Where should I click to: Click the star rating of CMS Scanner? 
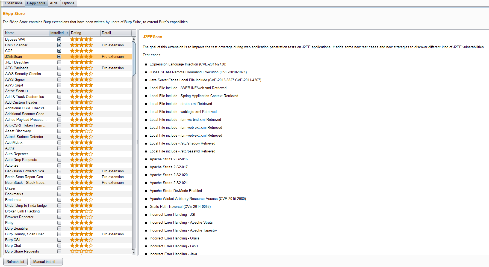pyautogui.click(x=81, y=45)
